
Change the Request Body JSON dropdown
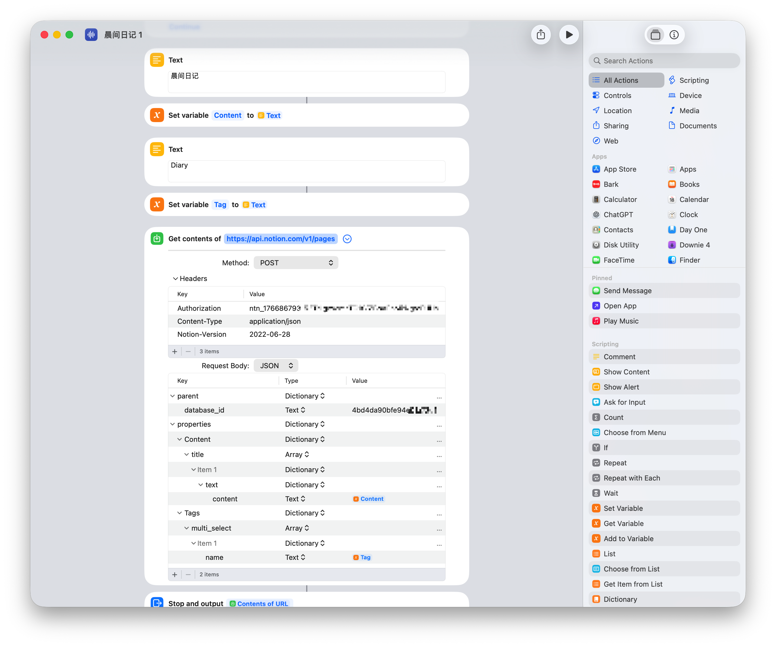[x=276, y=366]
